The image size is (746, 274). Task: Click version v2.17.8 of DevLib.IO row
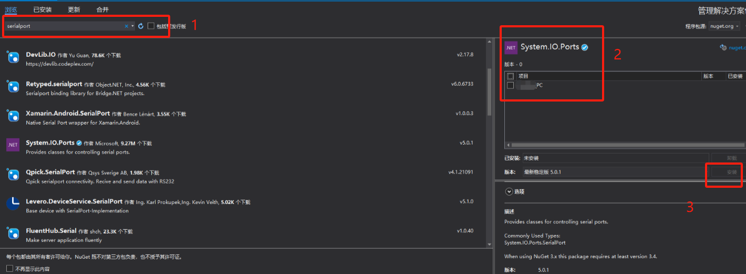pos(465,54)
